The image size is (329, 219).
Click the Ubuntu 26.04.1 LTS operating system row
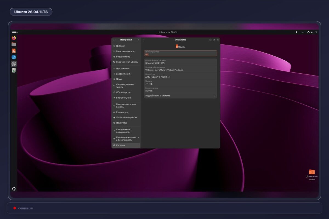point(180,62)
